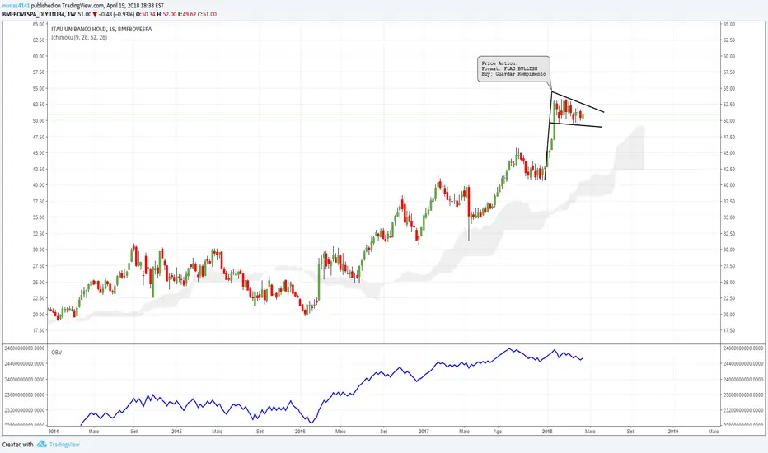Image resolution: width=768 pixels, height=453 pixels.
Task: Select the BMFBOVESPA_DLY:ITUB4 symbol text in header
Action: 34,14
